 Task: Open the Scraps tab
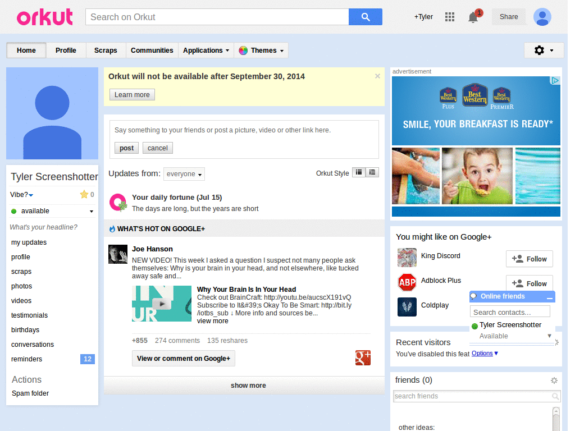(106, 51)
